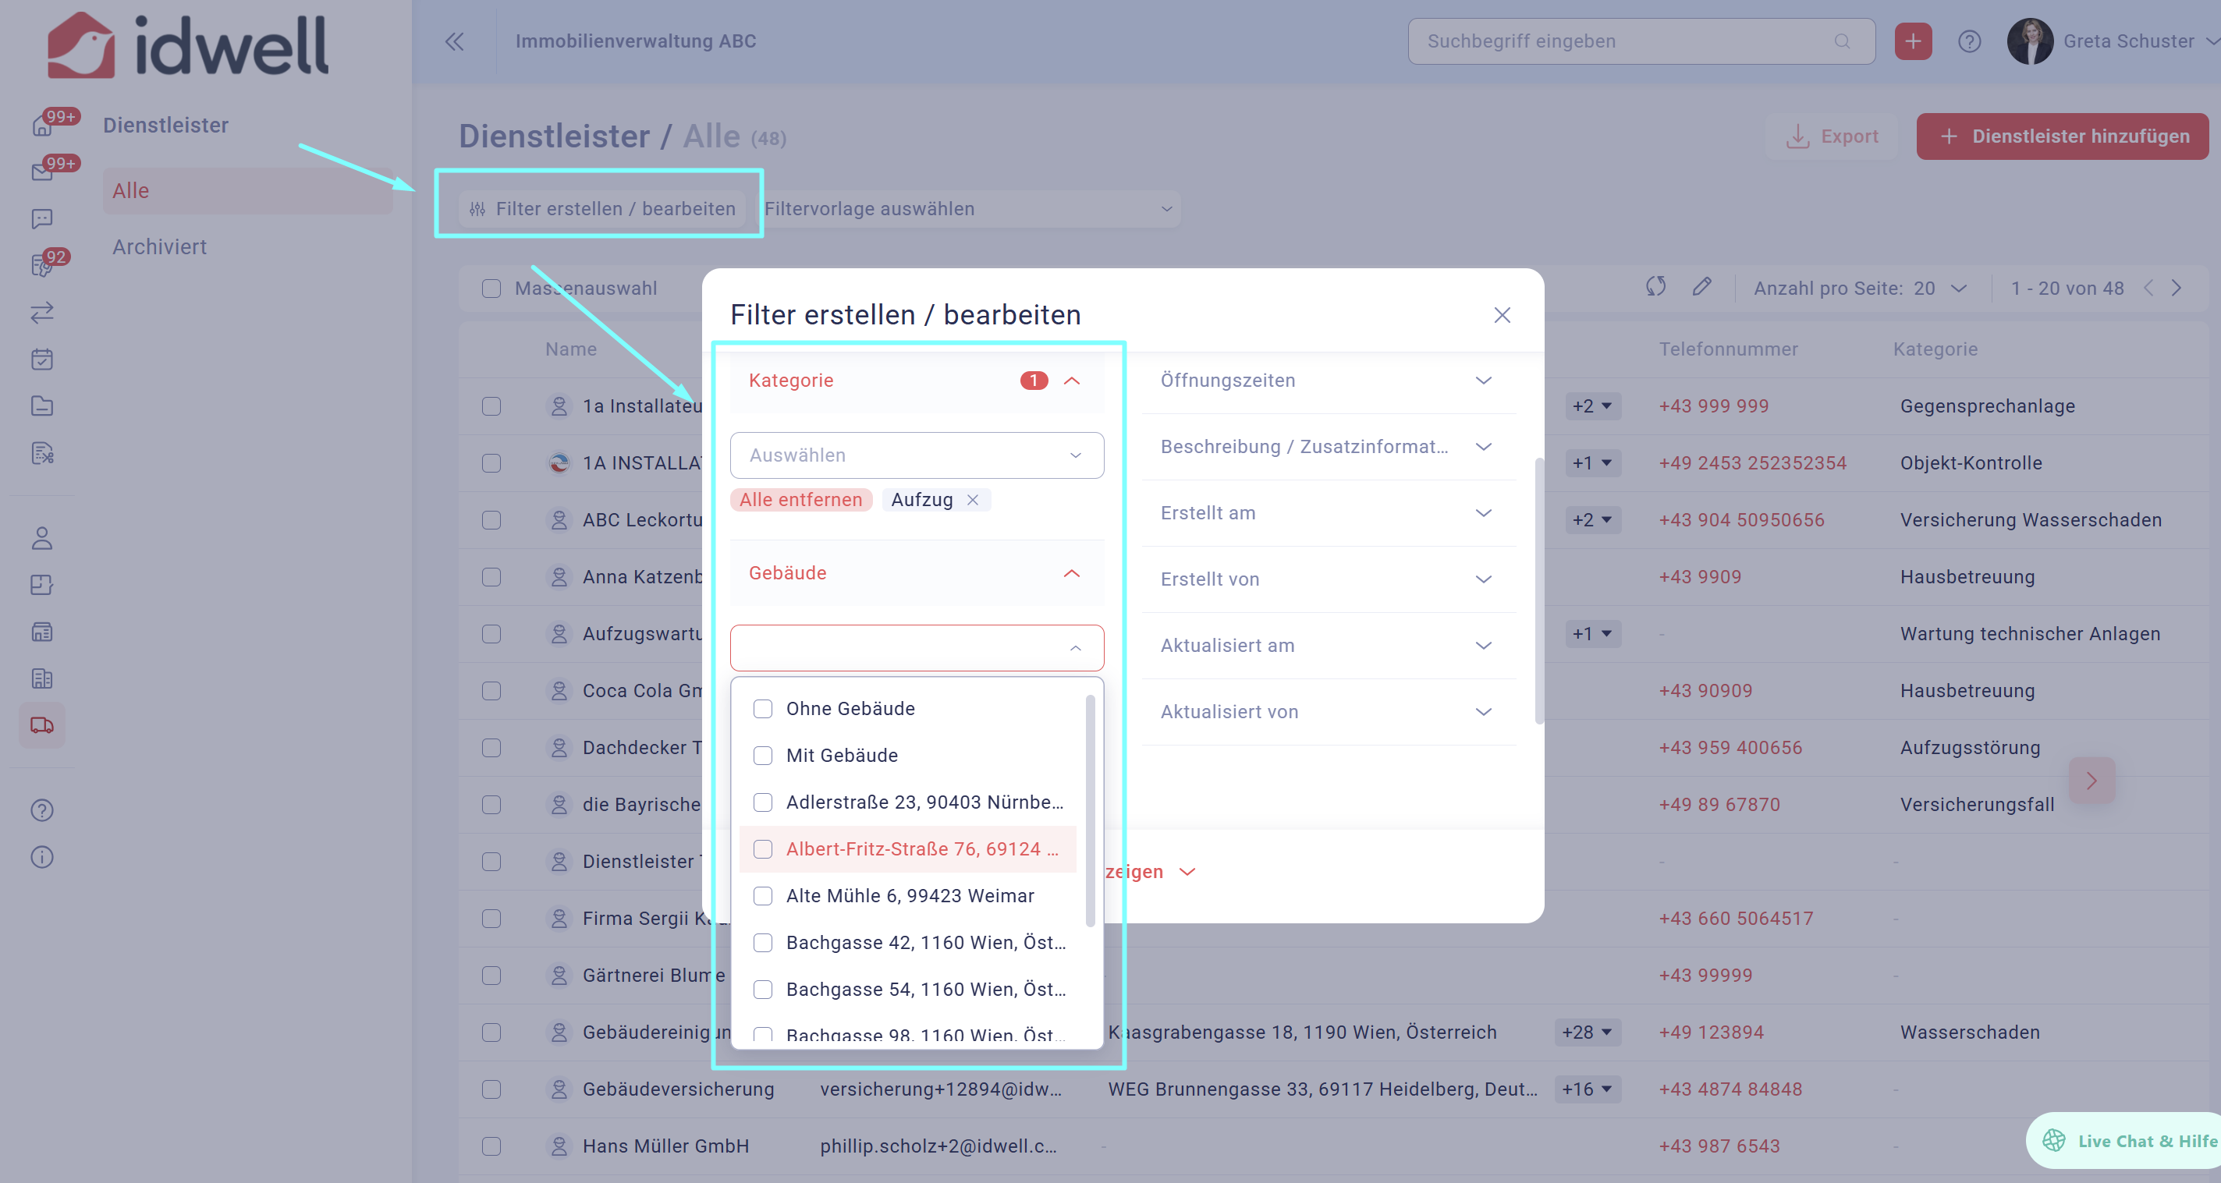Click Dienstleister hinzufügen button
Viewport: 2221px width, 1183px height.
2063,136
